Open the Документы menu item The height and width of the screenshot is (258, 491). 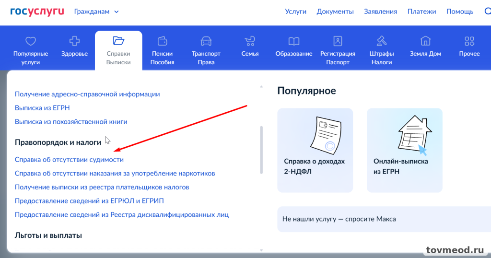pyautogui.click(x=335, y=12)
